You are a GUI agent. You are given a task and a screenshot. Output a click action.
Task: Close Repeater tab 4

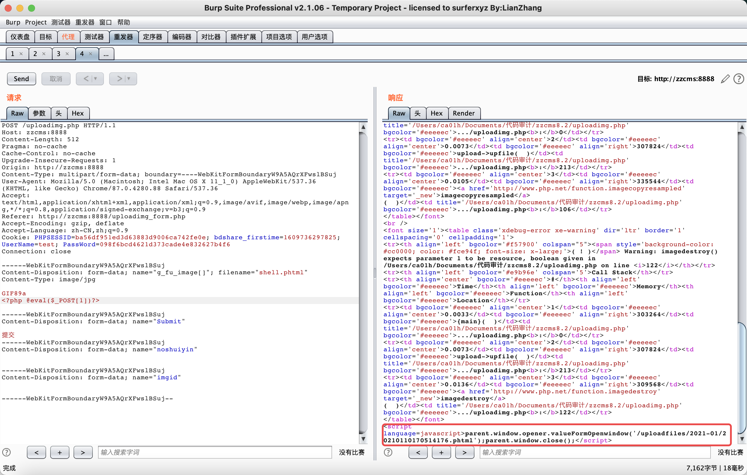click(x=90, y=54)
